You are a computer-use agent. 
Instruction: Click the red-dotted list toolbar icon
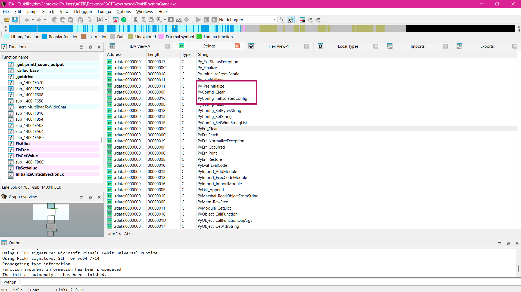pos(302,20)
